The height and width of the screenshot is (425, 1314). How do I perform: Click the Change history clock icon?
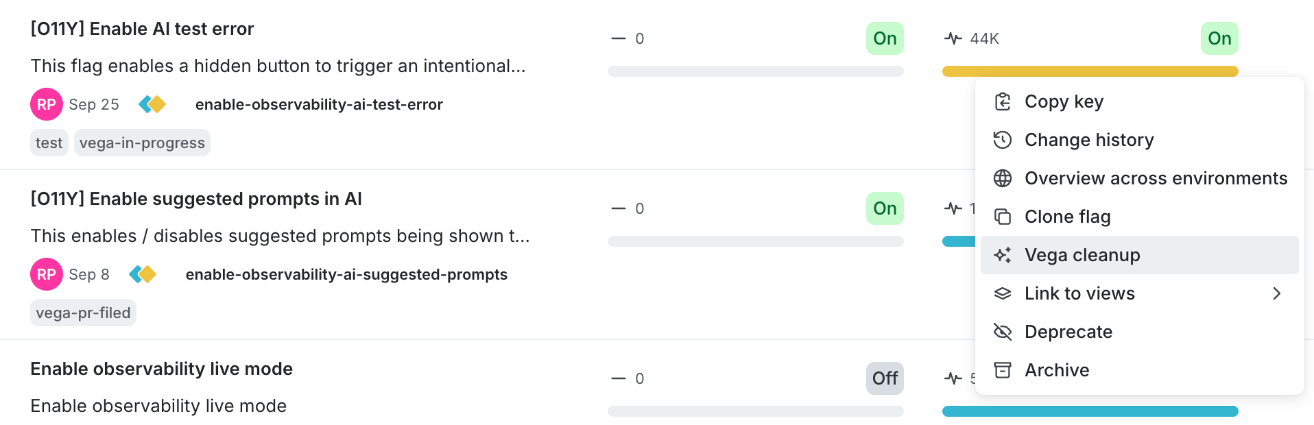(x=1003, y=140)
